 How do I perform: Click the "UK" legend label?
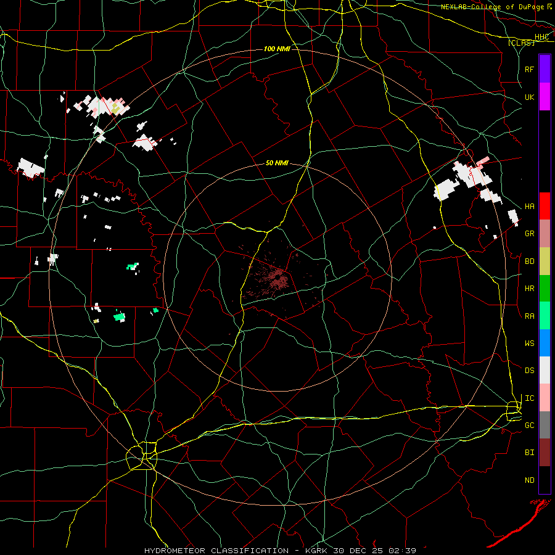pos(529,97)
